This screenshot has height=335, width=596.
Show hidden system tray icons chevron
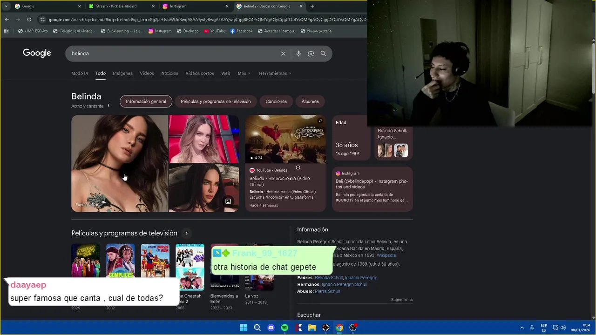click(521, 328)
